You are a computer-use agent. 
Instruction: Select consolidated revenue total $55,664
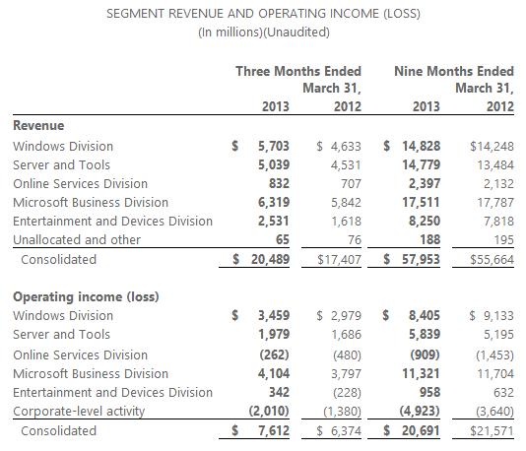(492, 260)
